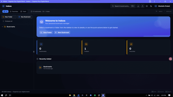This screenshot has width=173, height=97.
Task: Click the star icon in the Favorites stat card
Action: pos(131,44)
